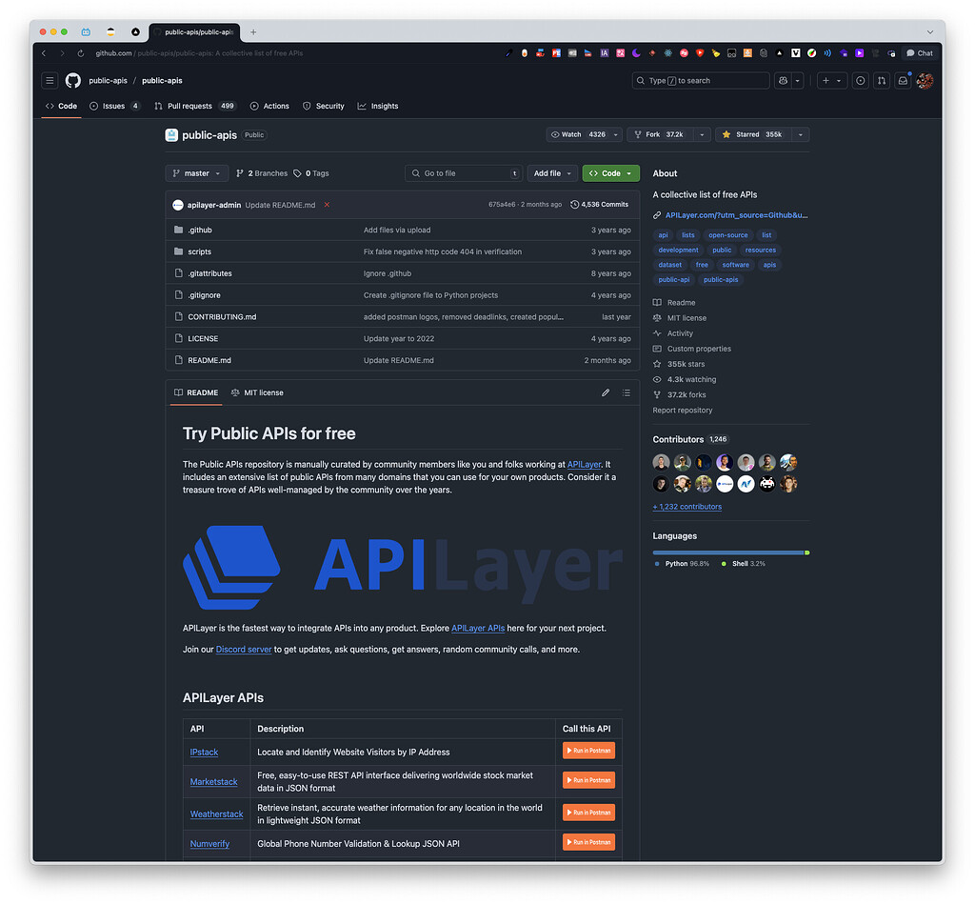
Task: Click the dataset topic tag
Action: point(669,265)
